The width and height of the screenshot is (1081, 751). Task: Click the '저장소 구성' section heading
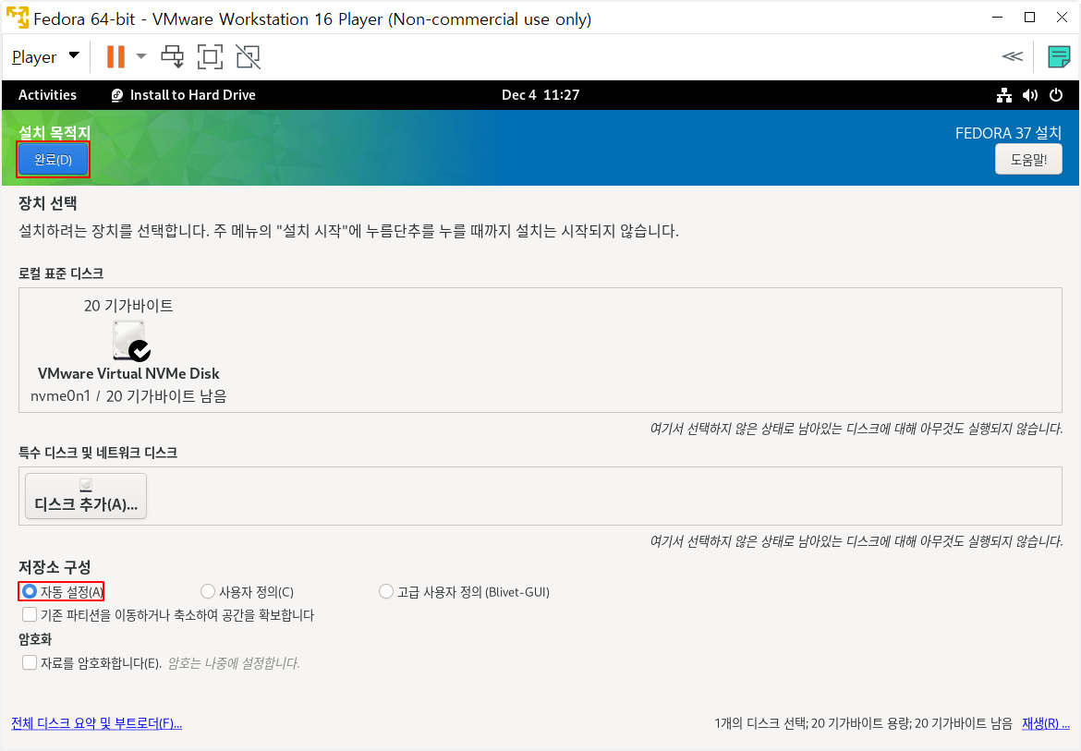point(55,567)
